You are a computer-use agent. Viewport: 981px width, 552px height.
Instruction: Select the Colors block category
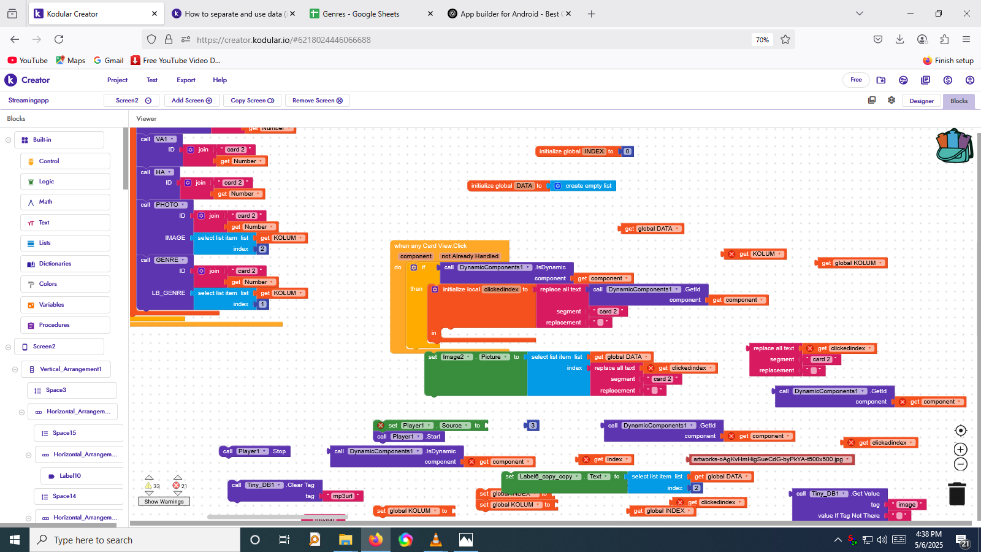pyautogui.click(x=48, y=284)
